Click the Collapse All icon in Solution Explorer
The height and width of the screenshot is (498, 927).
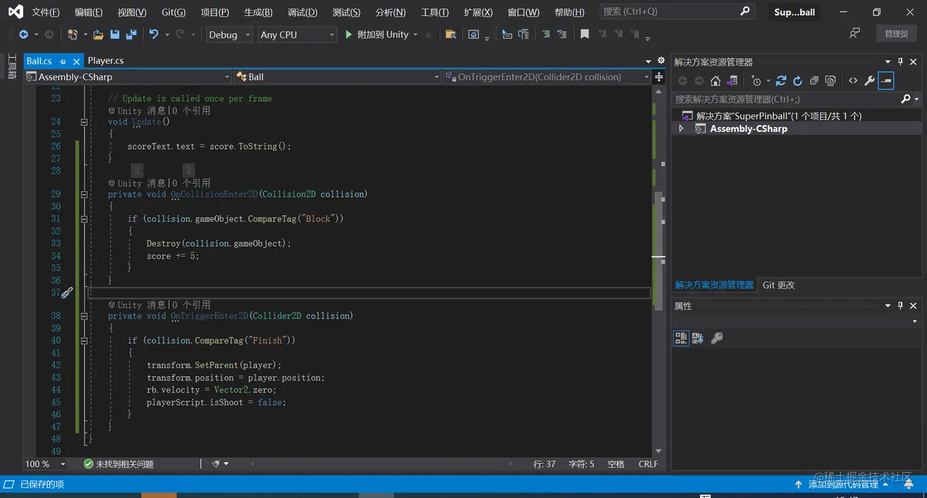pyautogui.click(x=814, y=81)
